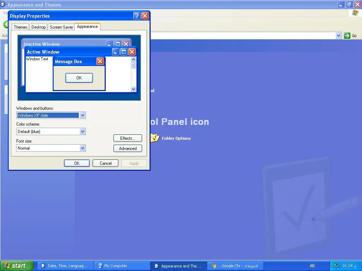Switch to Google Chrome taskbar window
Viewport: 362px width, 271px height.
[x=235, y=266]
